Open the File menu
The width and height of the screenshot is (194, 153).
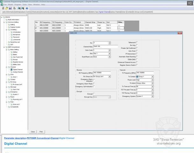[5, 4]
